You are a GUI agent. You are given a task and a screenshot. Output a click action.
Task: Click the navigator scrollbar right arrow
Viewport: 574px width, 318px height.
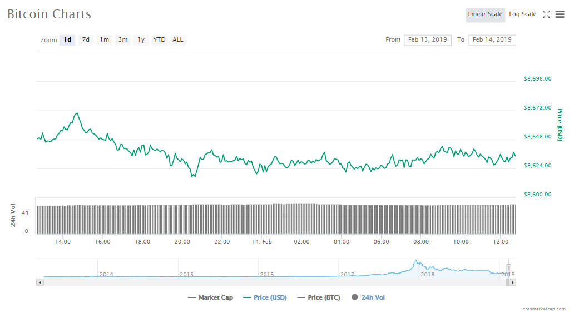click(513, 282)
